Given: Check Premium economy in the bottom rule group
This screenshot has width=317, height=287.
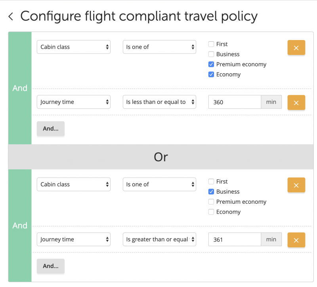Looking at the screenshot, I should pos(211,202).
